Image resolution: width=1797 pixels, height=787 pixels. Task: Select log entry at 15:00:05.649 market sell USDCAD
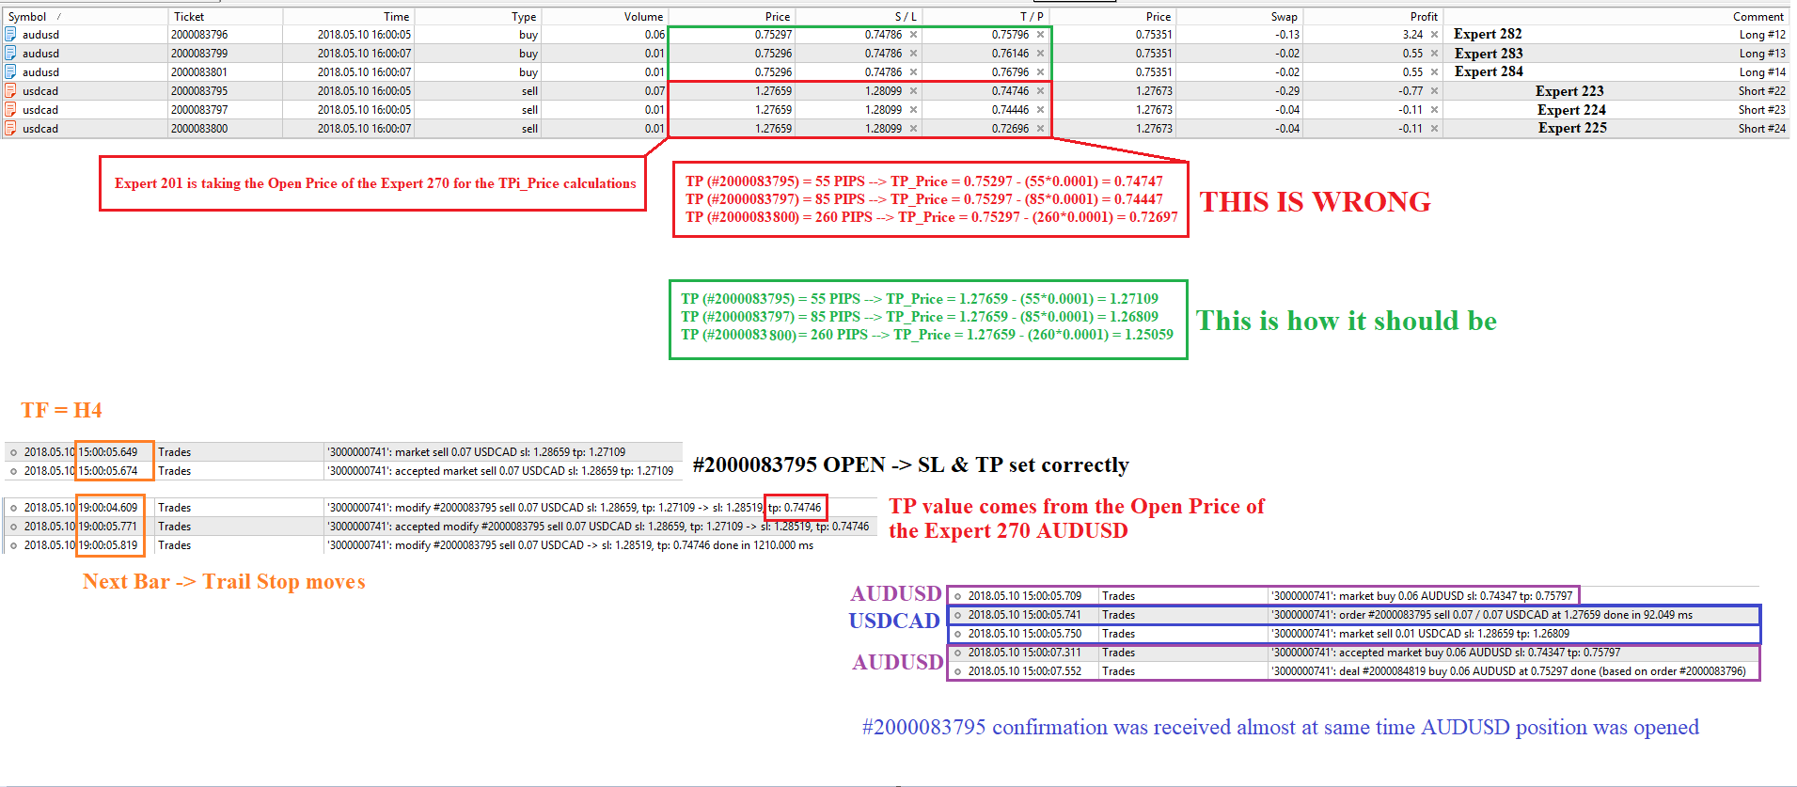[x=343, y=452]
